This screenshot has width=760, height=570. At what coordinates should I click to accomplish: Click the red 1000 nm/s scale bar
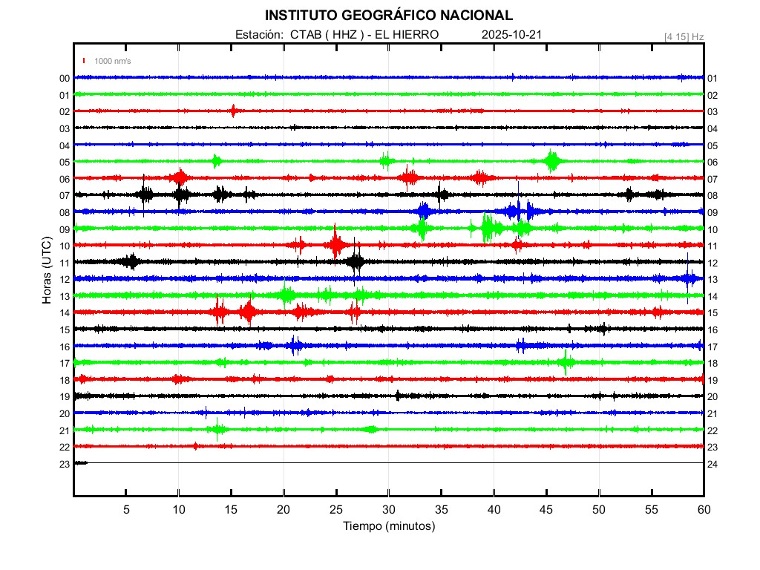(85, 61)
